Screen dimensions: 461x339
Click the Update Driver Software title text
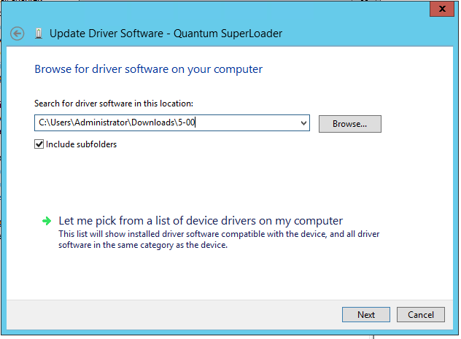166,34
